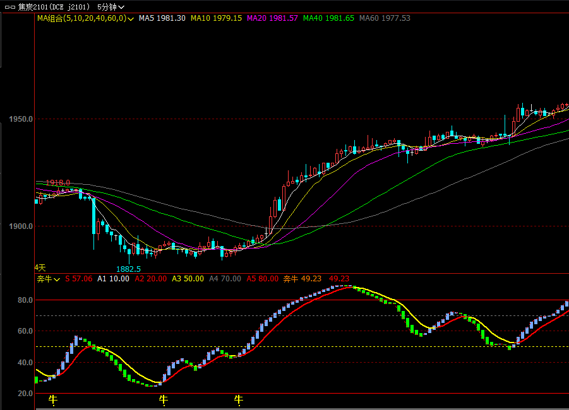Click the A4 70.00 parameter

click(x=225, y=279)
